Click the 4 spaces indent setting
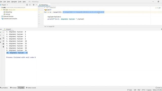 coord(149,90)
